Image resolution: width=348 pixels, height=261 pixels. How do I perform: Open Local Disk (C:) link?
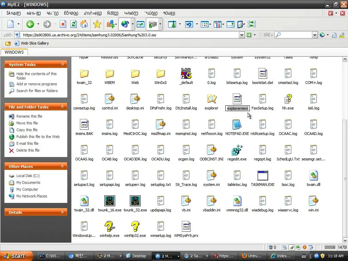pos(28,176)
